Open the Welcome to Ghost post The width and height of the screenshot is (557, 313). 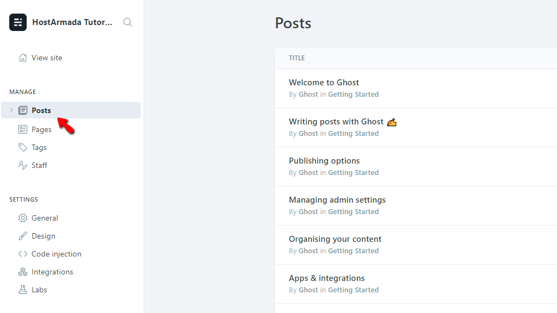click(324, 82)
